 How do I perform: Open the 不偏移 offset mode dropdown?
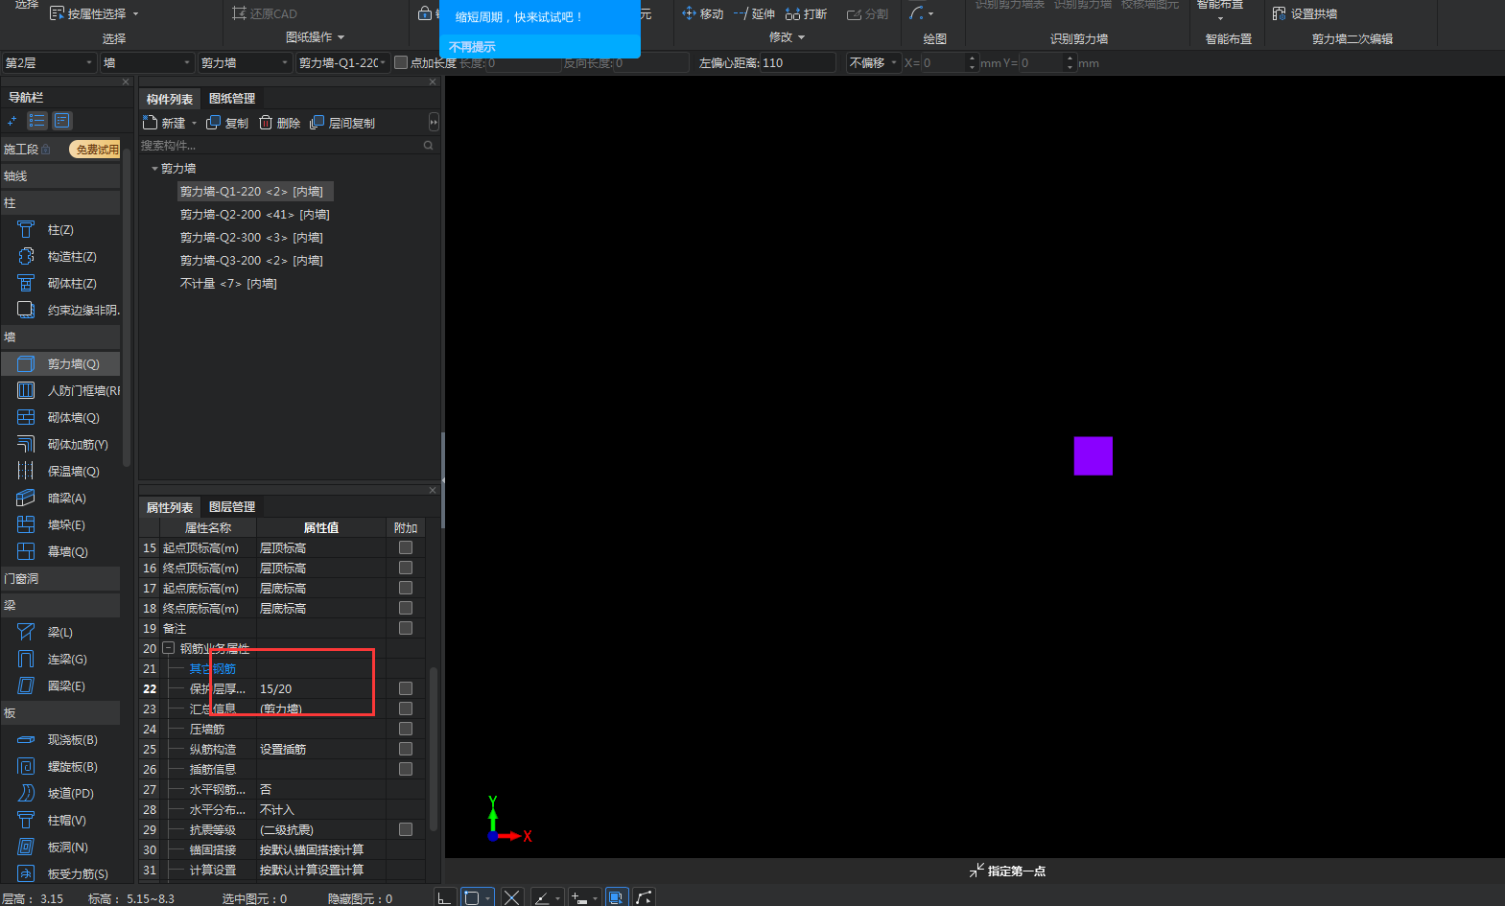click(873, 62)
